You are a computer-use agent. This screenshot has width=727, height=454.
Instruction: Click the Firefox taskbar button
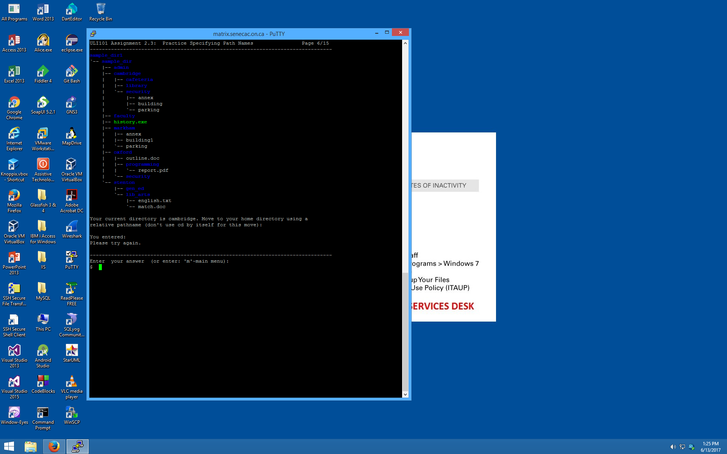tap(54, 446)
